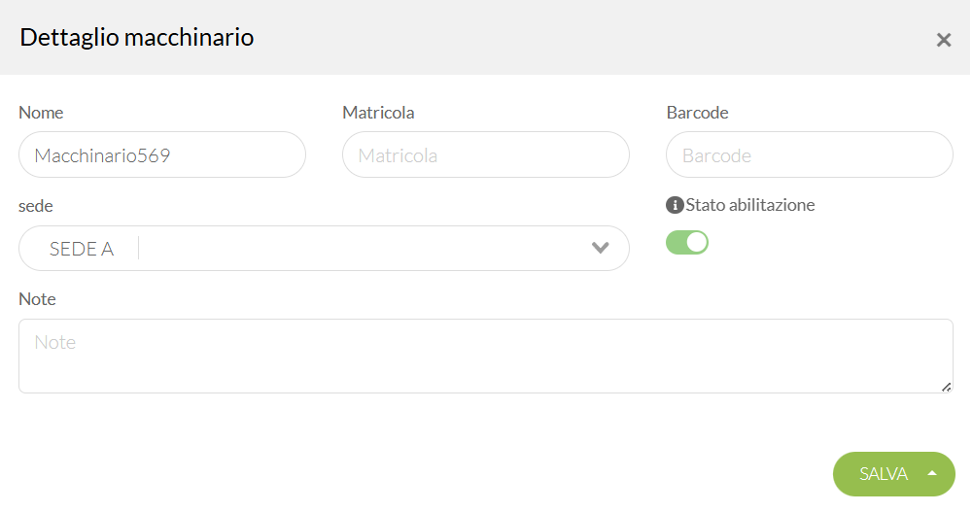Click the sede field label
This screenshot has width=972, height=512.
point(36,206)
